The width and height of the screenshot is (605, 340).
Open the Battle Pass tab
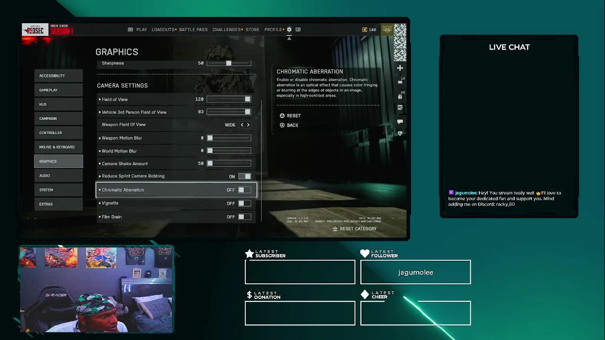[193, 30]
